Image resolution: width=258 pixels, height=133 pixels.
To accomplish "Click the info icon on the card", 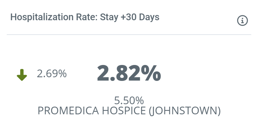I will (x=242, y=21).
